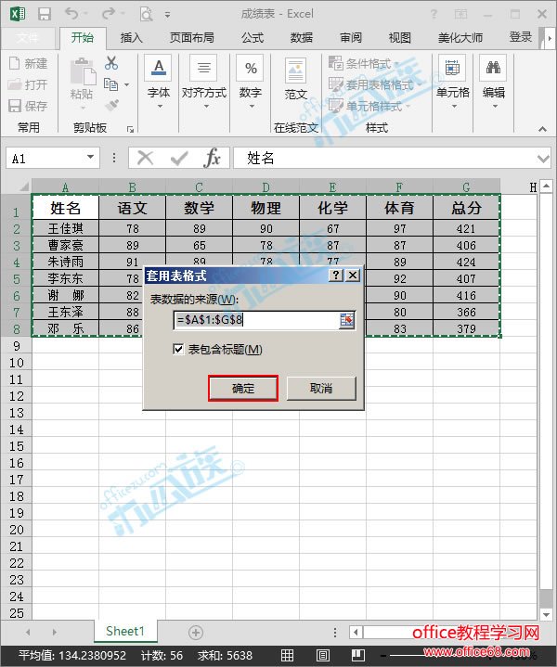
Task: Click the horizontal scrollbar left arrow
Action: tap(356, 632)
